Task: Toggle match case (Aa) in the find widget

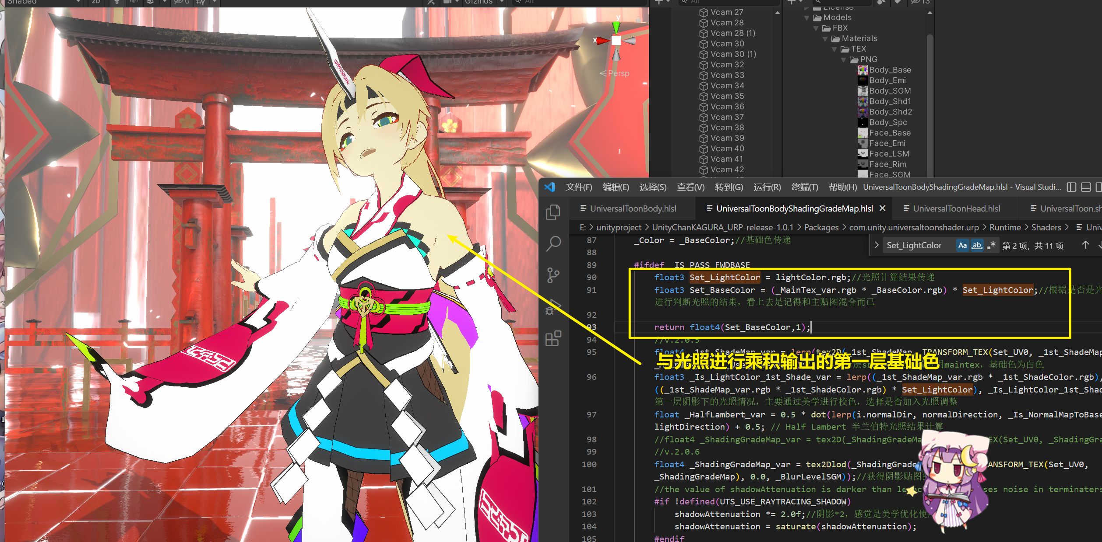Action: pos(962,245)
